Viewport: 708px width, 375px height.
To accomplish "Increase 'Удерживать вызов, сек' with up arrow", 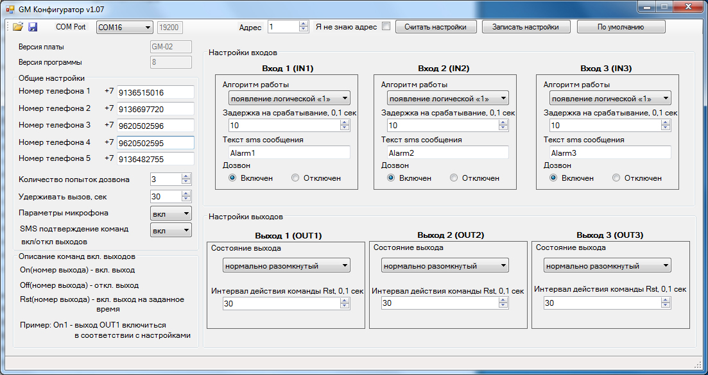I will point(186,194).
